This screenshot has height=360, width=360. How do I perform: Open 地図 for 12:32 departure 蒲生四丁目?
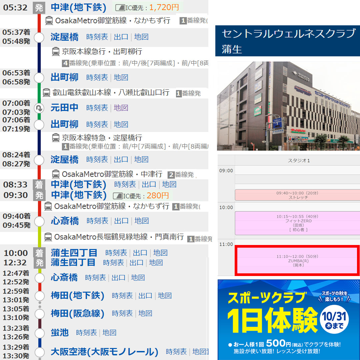(156, 263)
